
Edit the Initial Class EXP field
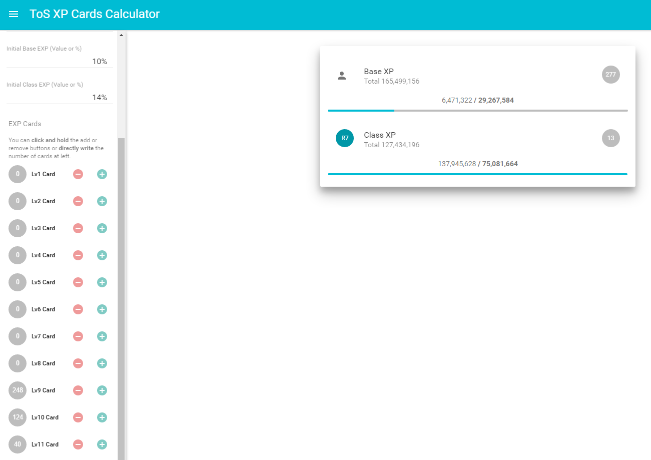pos(59,98)
